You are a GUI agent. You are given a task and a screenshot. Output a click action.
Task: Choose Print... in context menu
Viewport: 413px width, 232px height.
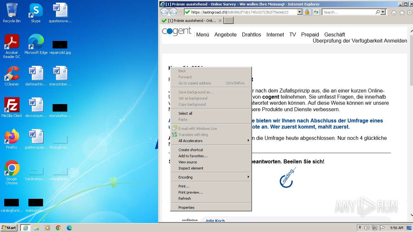click(x=211, y=186)
